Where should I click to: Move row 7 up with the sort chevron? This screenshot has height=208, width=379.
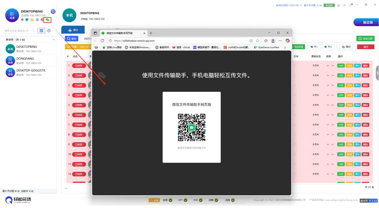click(x=333, y=125)
